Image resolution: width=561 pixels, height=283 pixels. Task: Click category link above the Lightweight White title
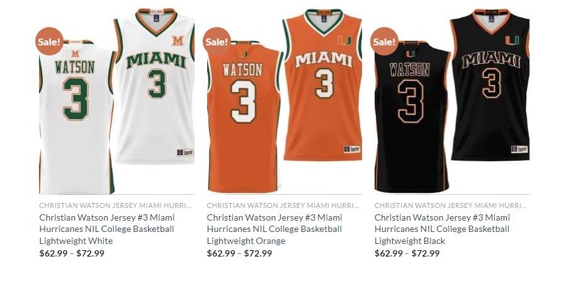[115, 205]
